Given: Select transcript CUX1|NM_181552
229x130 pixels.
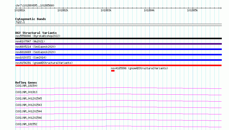Looking at the screenshot, I should (x=26, y=124).
